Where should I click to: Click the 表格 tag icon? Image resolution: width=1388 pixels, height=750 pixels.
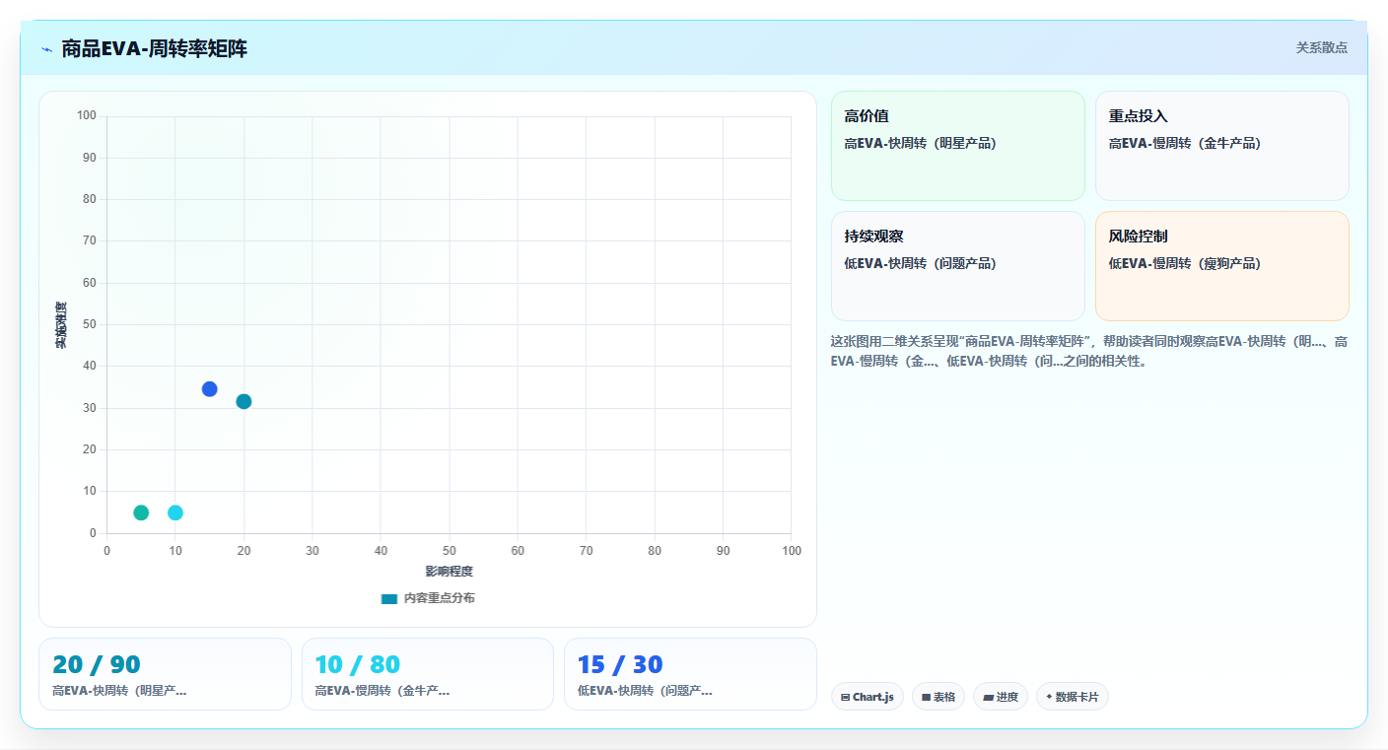(x=926, y=697)
